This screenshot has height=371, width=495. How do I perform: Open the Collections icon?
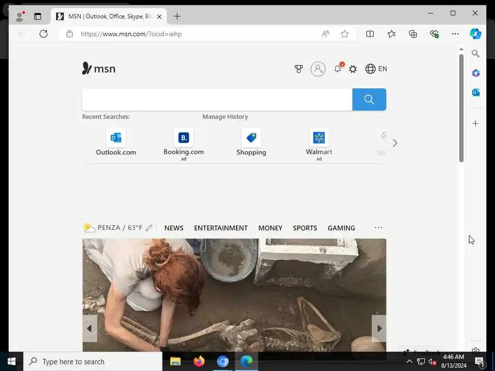(x=413, y=34)
